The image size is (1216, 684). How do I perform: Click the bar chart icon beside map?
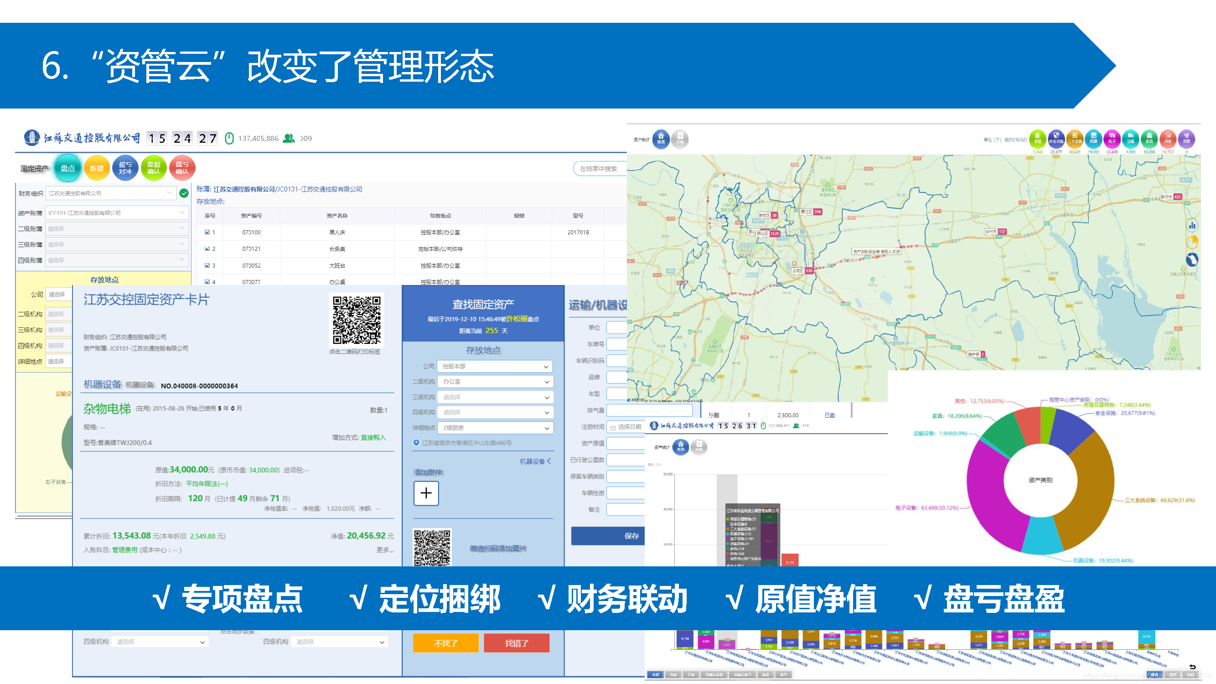click(1192, 225)
